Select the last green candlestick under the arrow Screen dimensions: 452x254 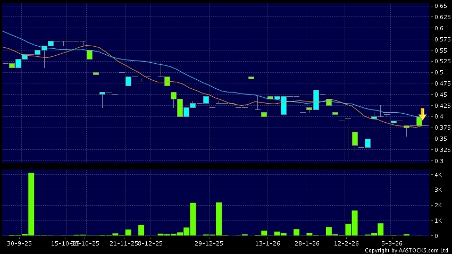[x=420, y=122]
